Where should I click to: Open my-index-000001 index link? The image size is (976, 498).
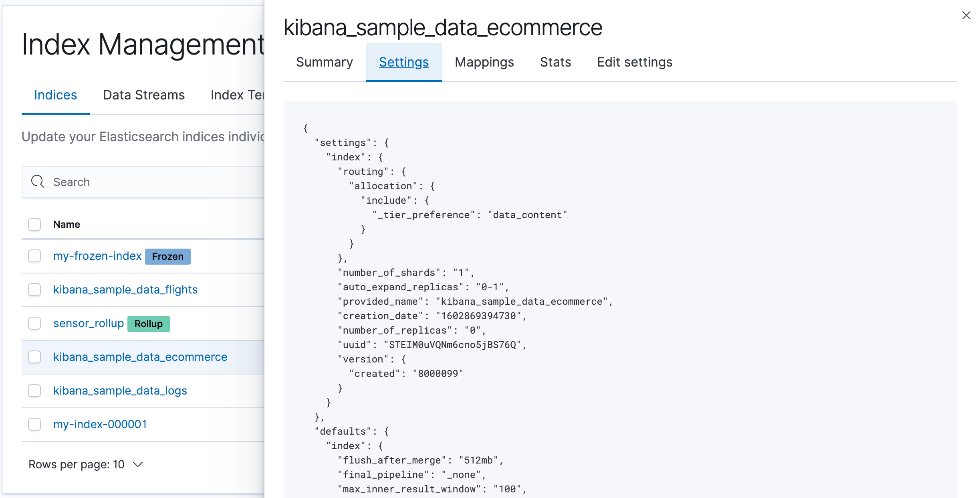[x=100, y=424]
